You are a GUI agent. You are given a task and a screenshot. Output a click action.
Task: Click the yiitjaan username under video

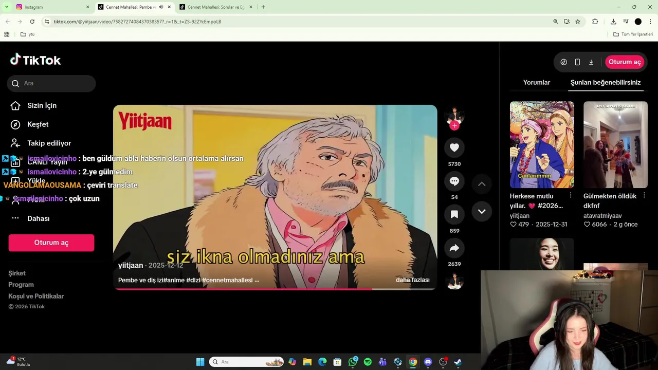(x=131, y=265)
